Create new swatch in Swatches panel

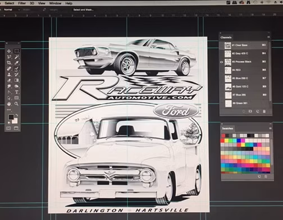click(x=259, y=176)
